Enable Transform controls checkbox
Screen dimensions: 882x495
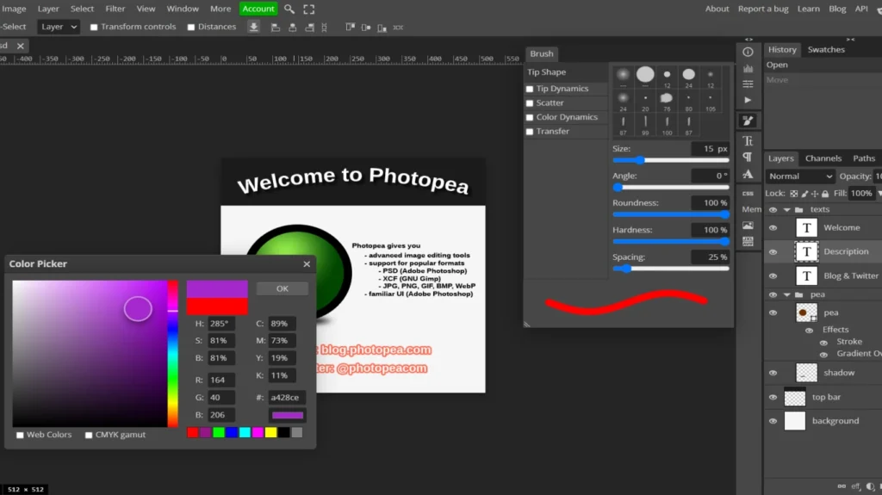pyautogui.click(x=94, y=27)
